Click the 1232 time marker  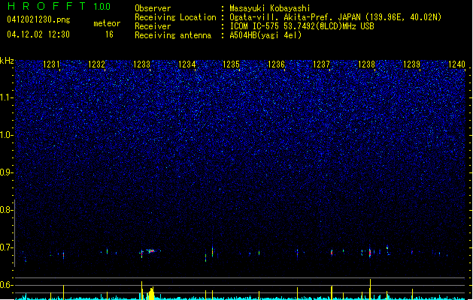coord(96,64)
